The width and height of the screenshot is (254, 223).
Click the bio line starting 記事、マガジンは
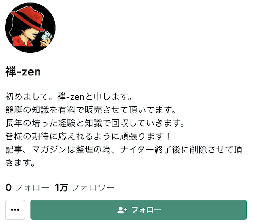[124, 150]
